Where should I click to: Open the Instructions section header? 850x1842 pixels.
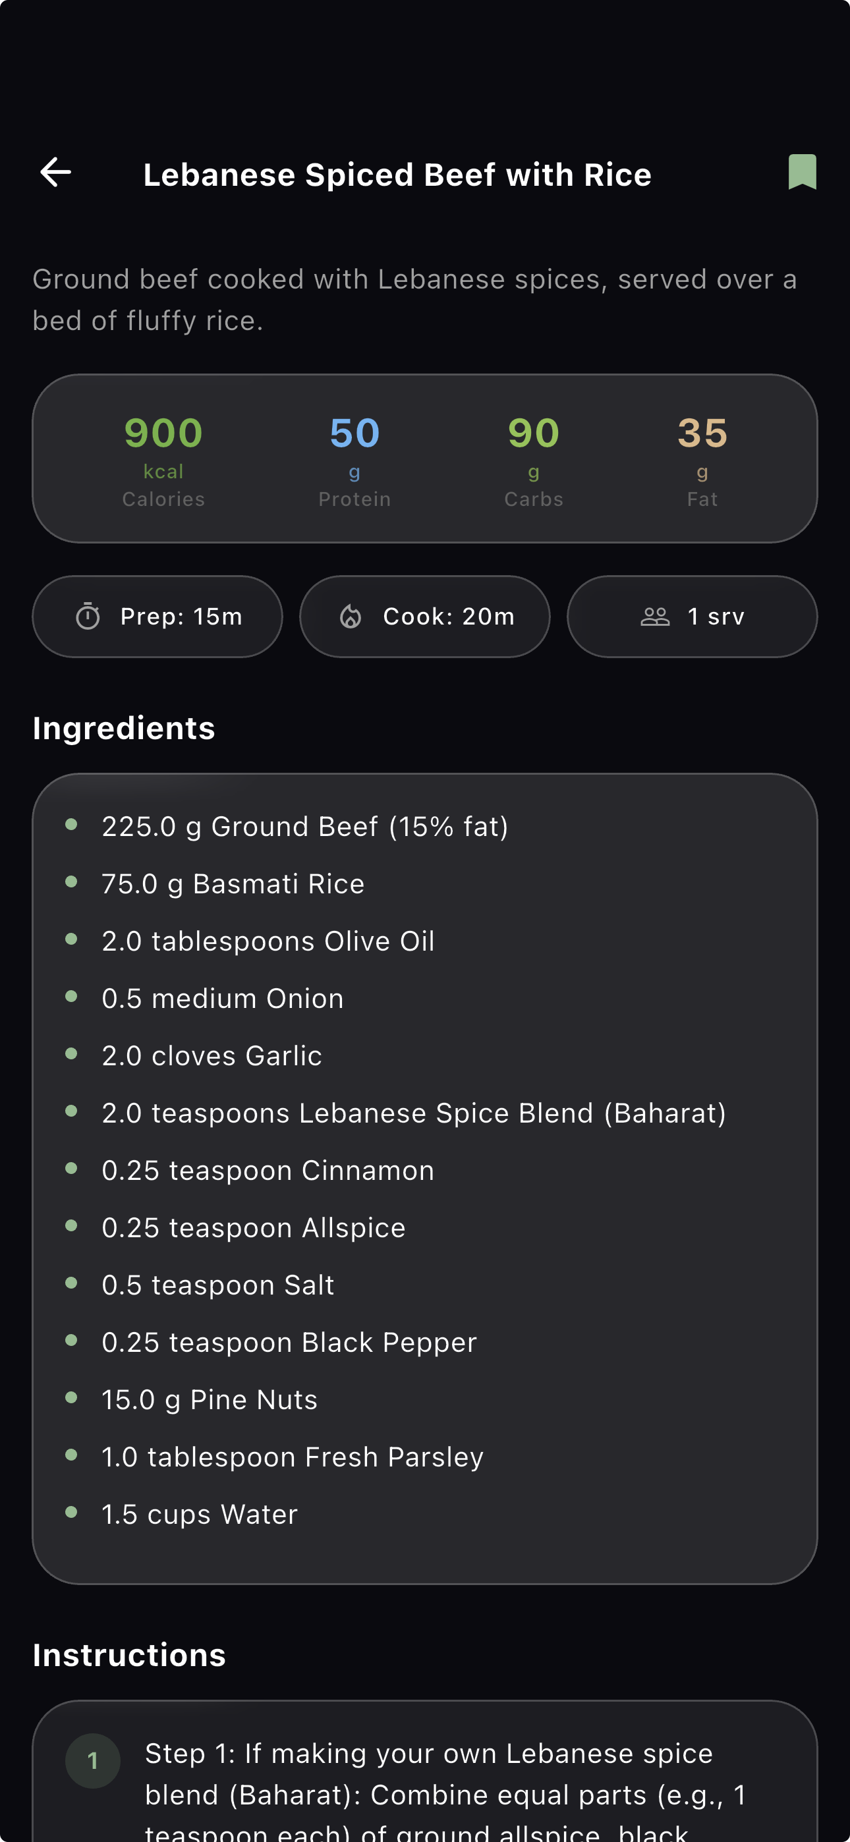[x=128, y=1654]
